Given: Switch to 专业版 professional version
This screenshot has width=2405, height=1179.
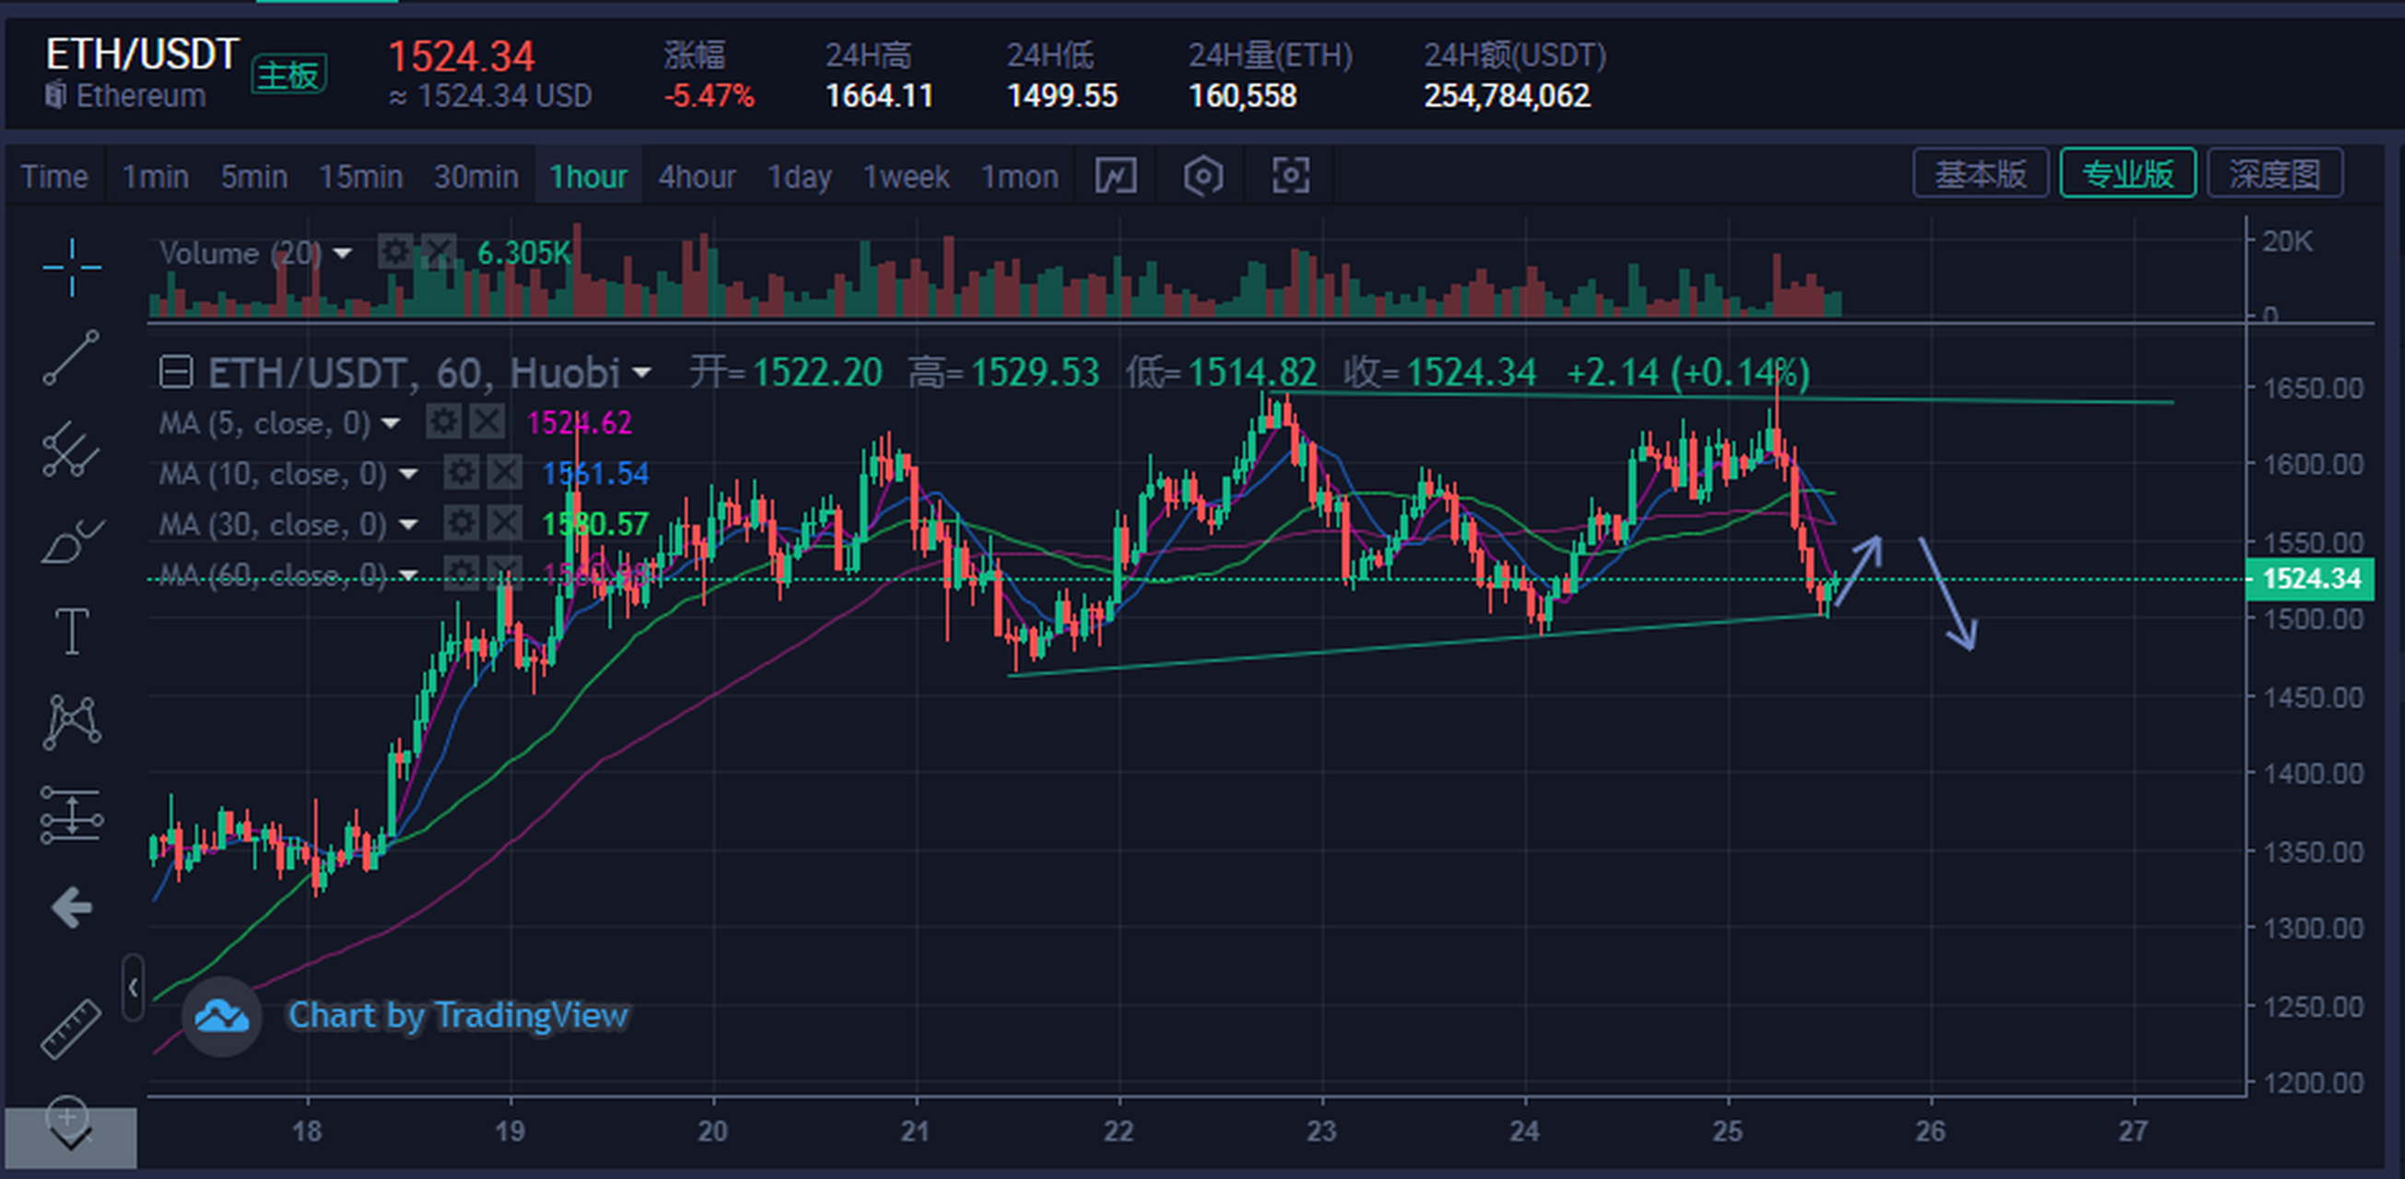Looking at the screenshot, I should click(x=2128, y=174).
